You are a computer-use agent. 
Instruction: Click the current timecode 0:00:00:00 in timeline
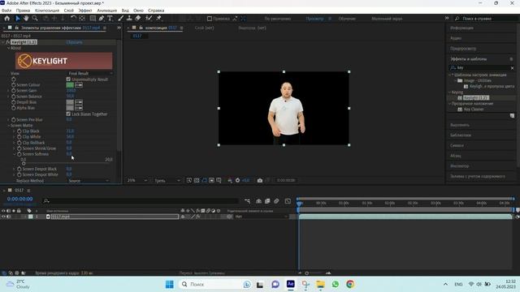19,199
